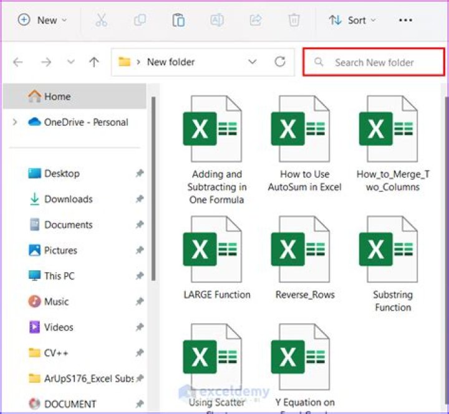Open ArUpS176_Excel folder in sidebar
This screenshot has width=449, height=414.
81,379
